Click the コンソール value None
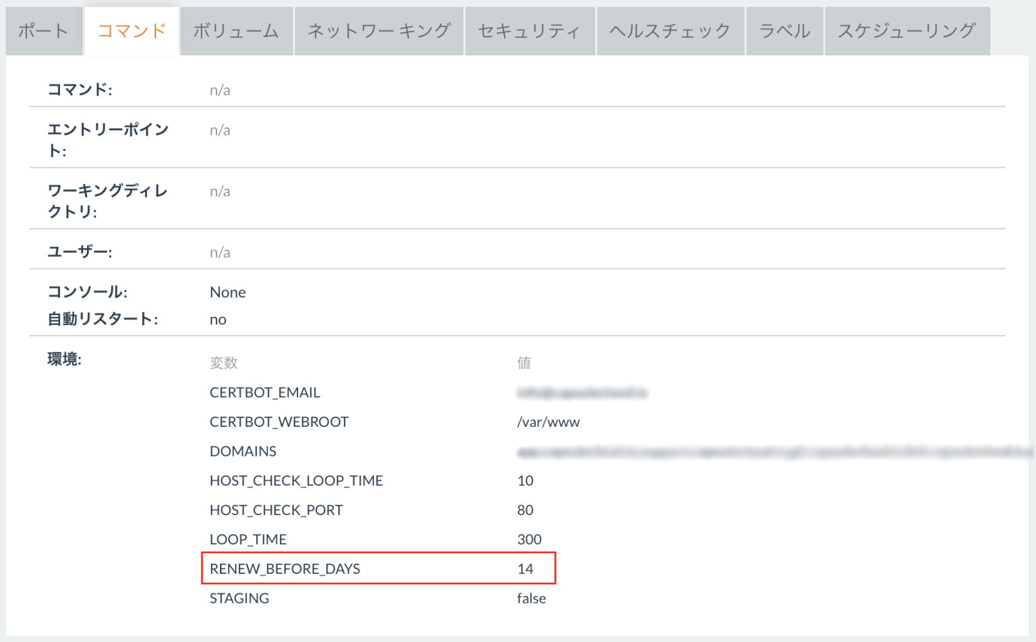 (227, 292)
